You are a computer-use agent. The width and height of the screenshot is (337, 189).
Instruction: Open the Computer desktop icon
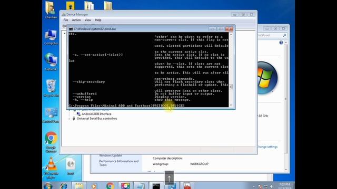point(51,37)
